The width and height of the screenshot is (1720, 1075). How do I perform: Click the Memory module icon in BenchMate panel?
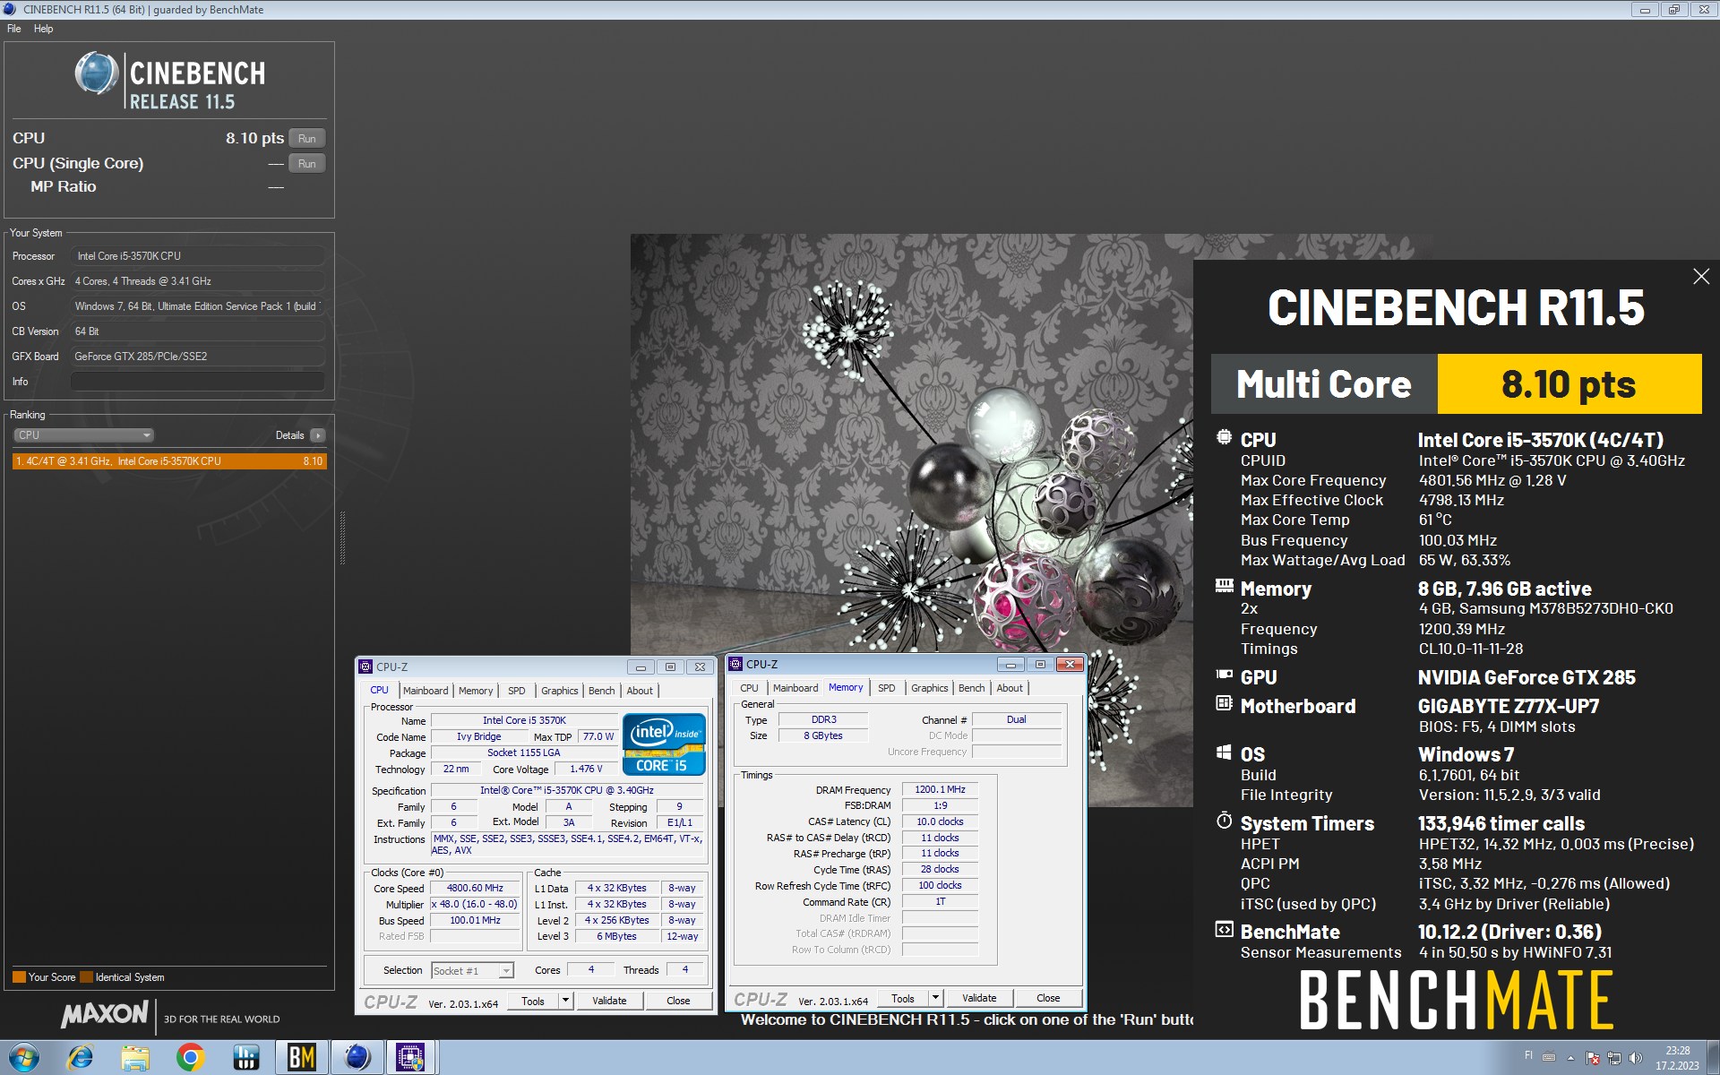point(1224,586)
